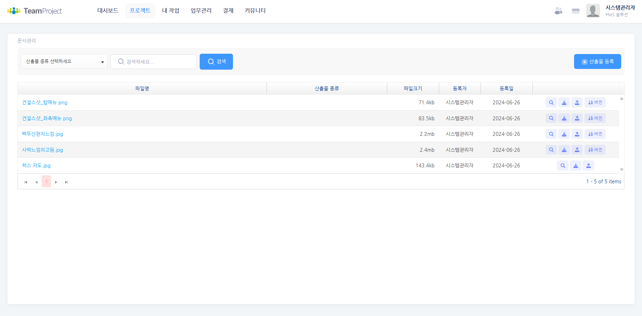Viewport: 642px width, 316px height.
Task: Click the upload icon in the 백두산천지느낌.jpg row
Action: 577,134
